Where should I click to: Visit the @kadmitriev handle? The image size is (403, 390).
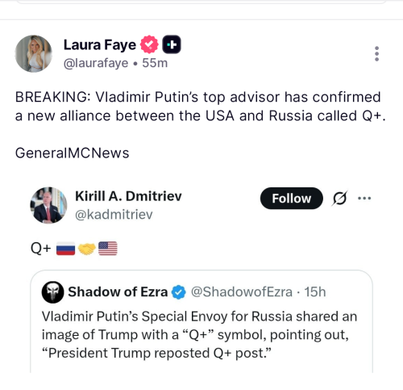pyautogui.click(x=114, y=215)
